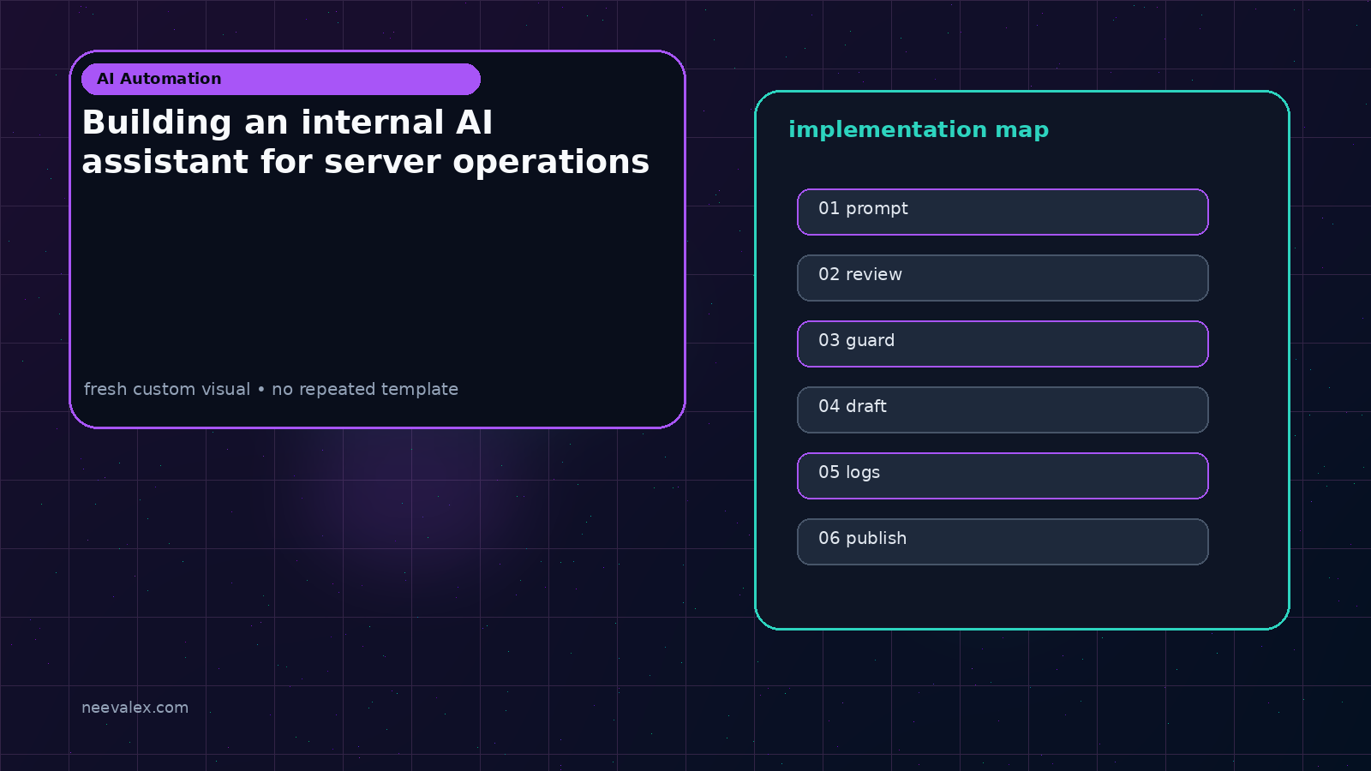Open the neevalex.com link
The width and height of the screenshot is (1371, 771).
[x=135, y=708]
